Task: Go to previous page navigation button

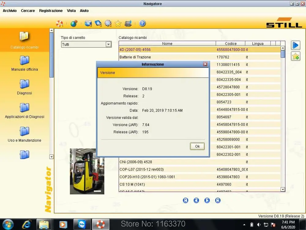Action: 196,200
